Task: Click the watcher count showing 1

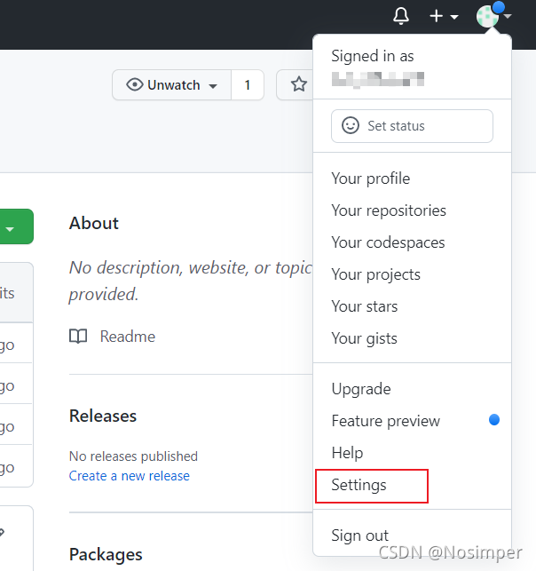Action: point(248,85)
